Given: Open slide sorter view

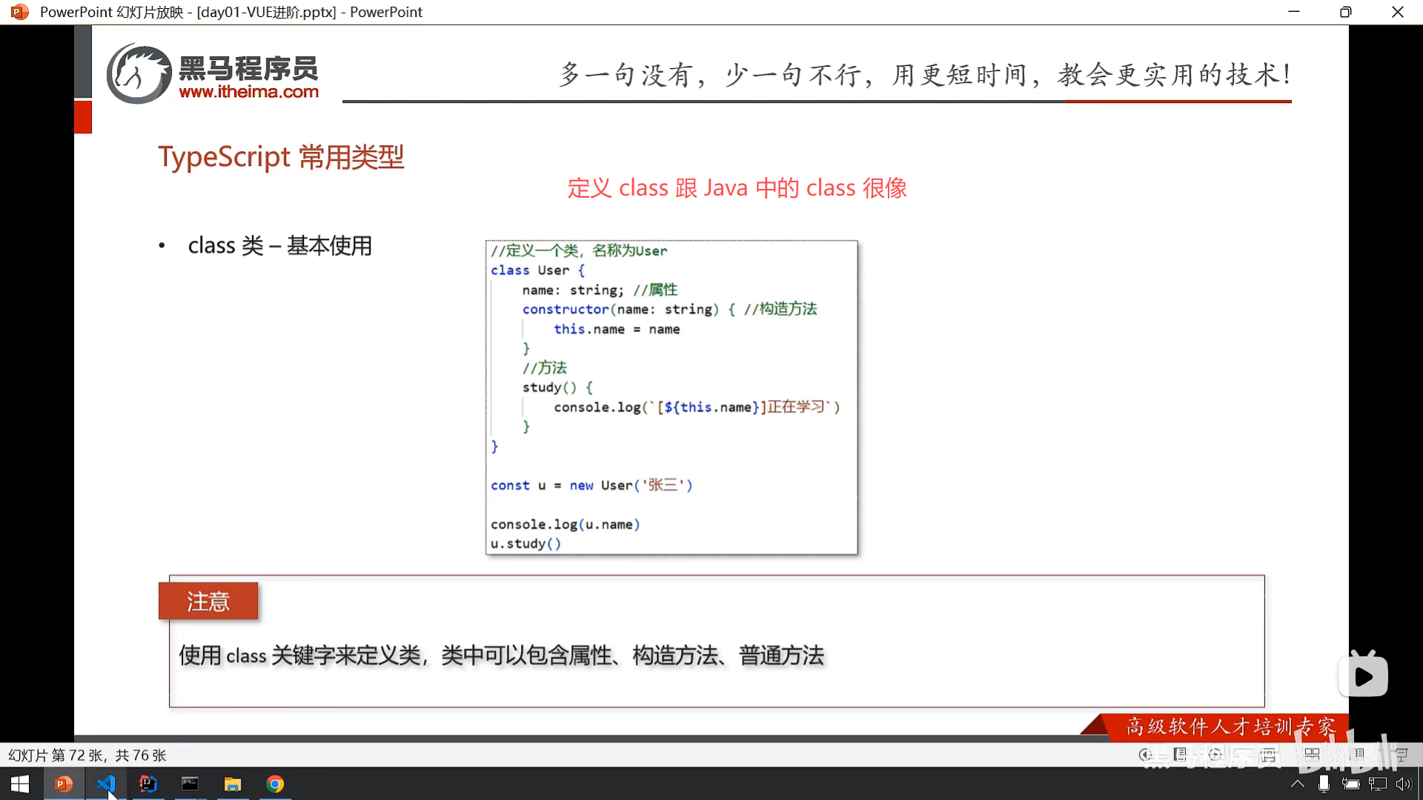Looking at the screenshot, I should (x=1312, y=755).
